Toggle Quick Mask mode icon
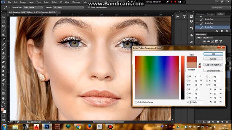232x130 pixels. 3,116
